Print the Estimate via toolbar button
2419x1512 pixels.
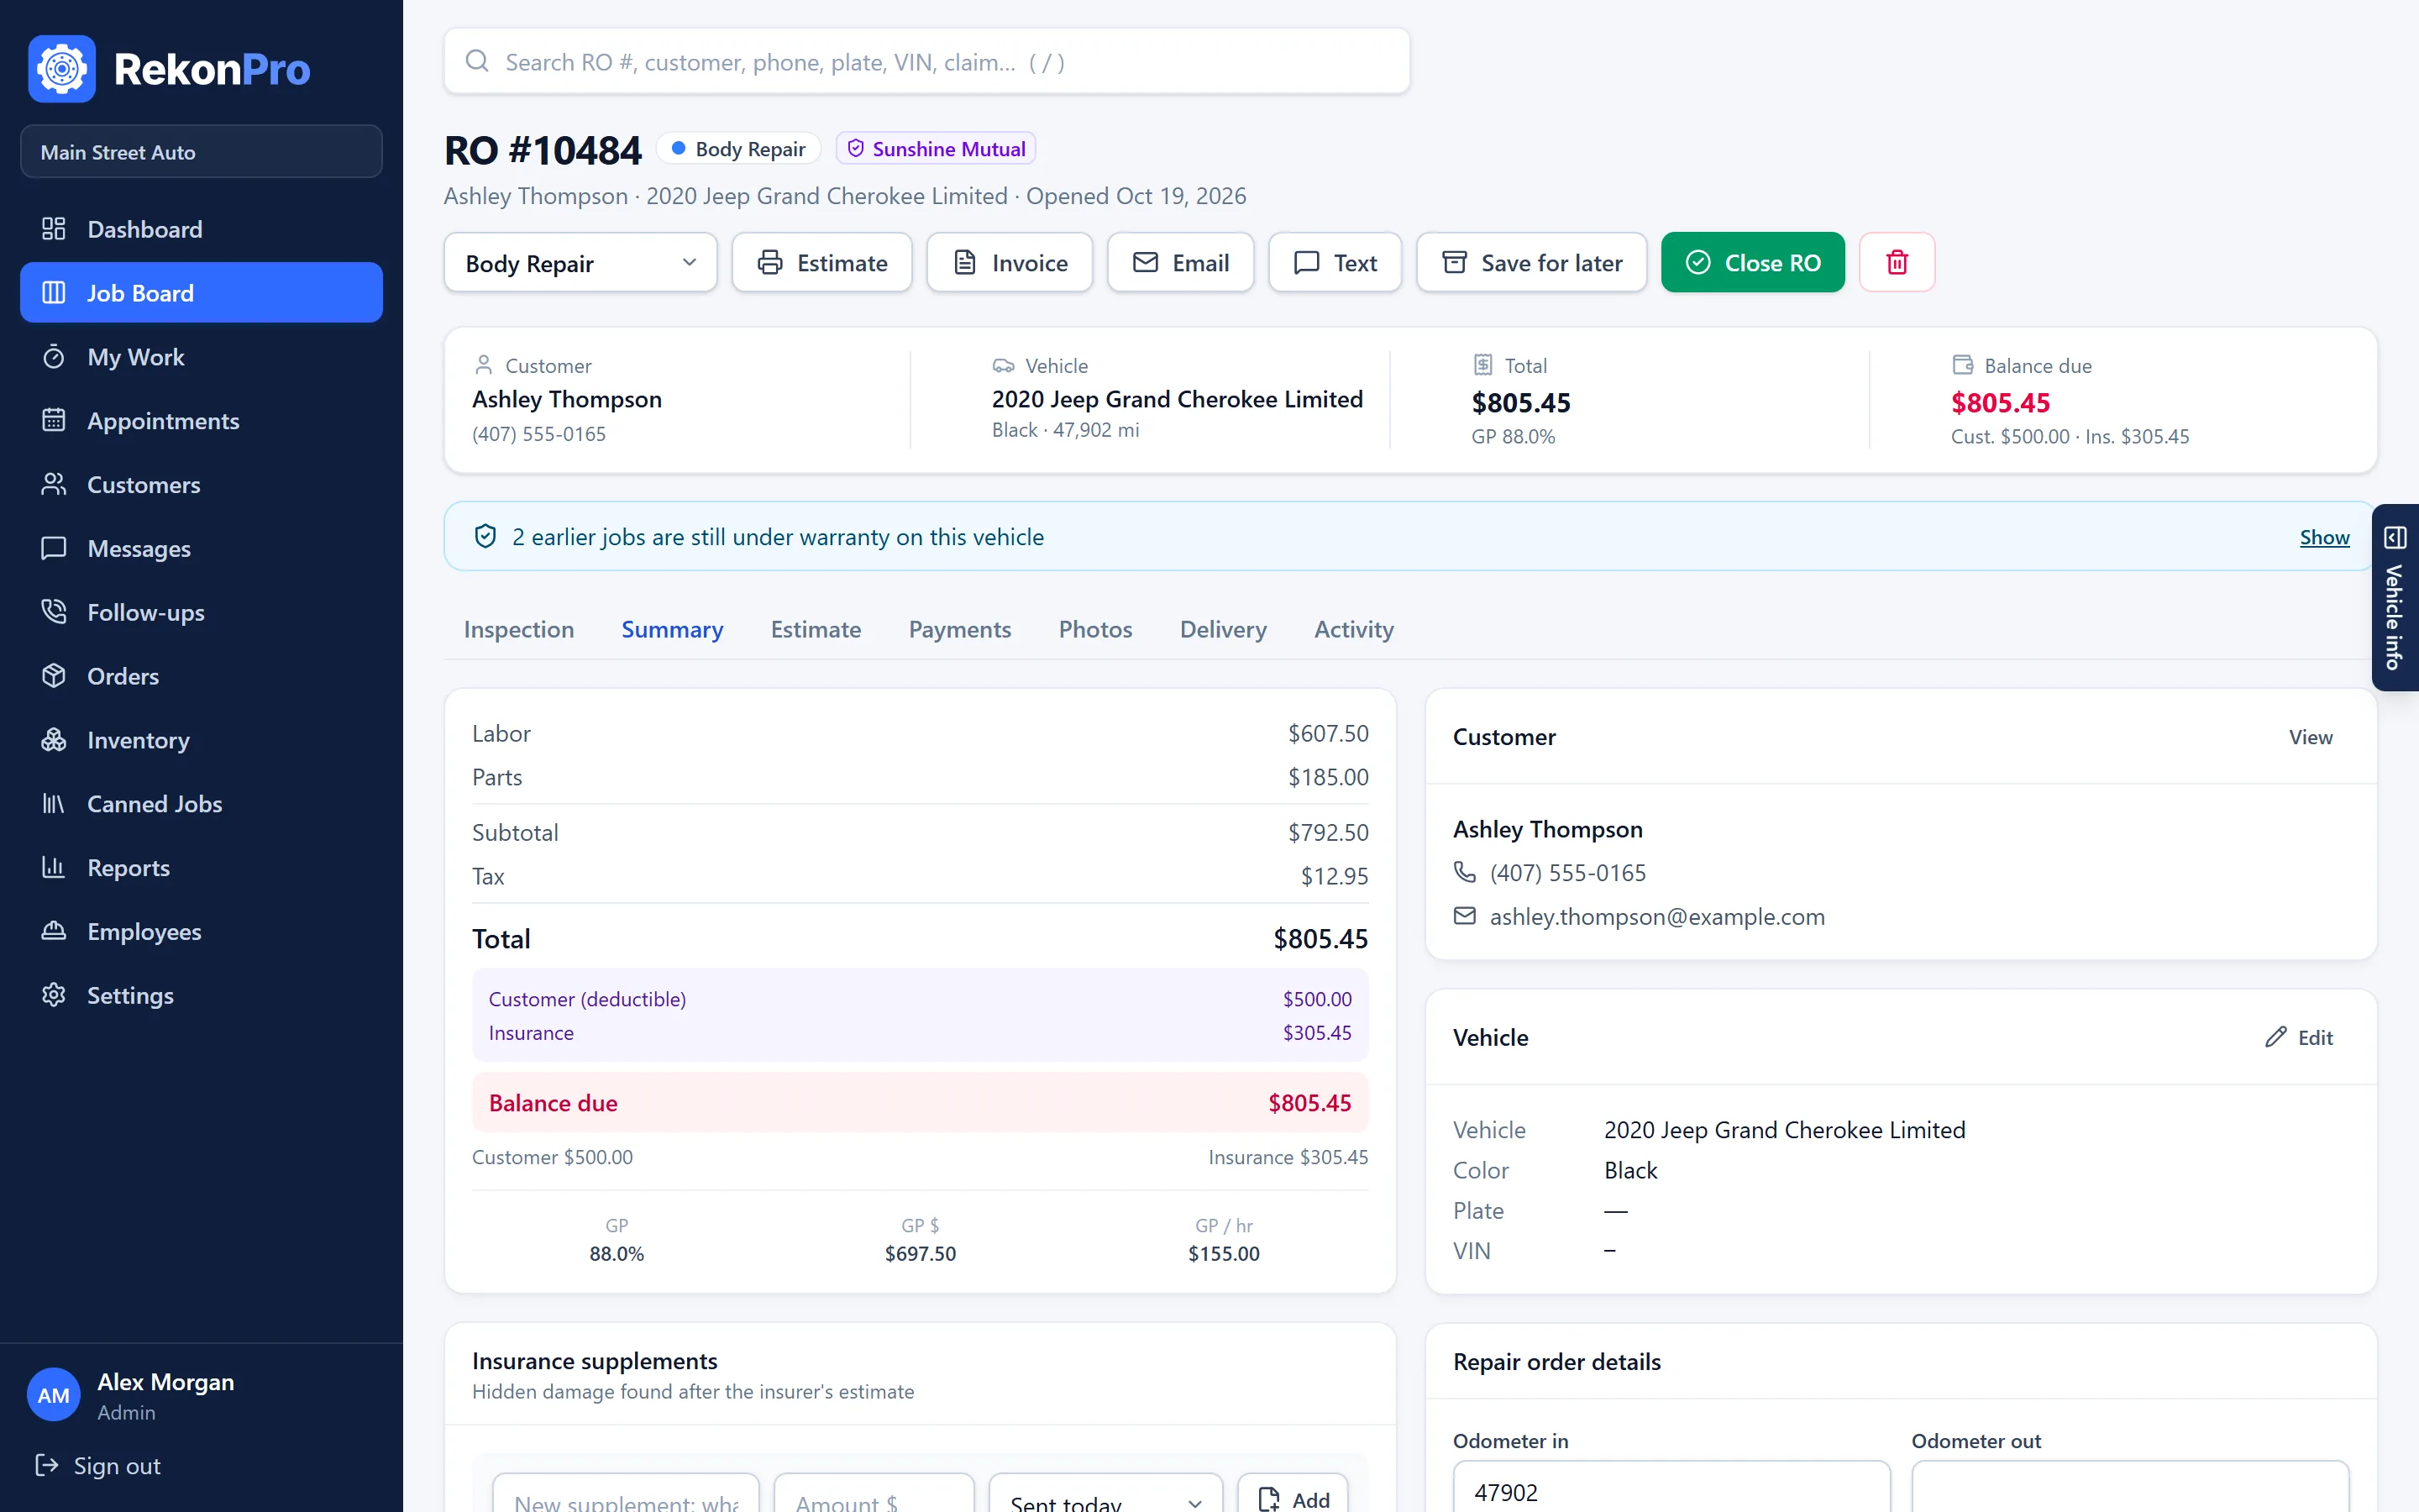pyautogui.click(x=821, y=262)
